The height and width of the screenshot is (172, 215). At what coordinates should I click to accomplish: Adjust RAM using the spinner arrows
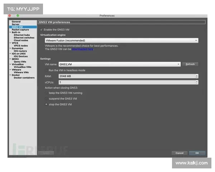(x=197, y=76)
